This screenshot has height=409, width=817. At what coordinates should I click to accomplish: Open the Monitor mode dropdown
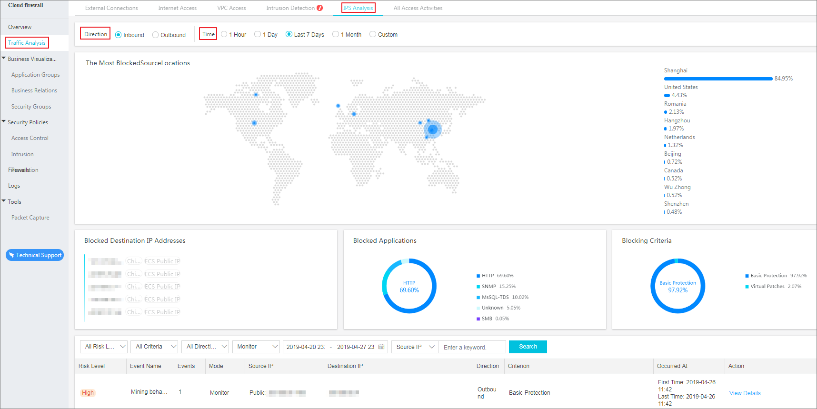(x=257, y=347)
